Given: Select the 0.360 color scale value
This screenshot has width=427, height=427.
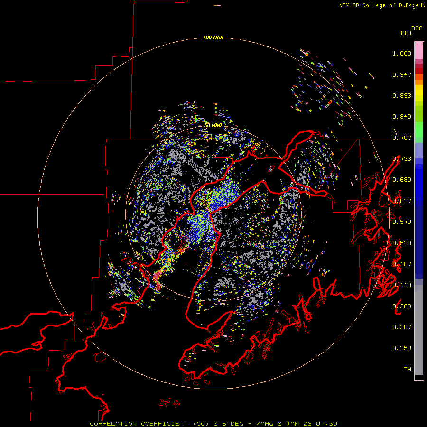Looking at the screenshot, I should (x=402, y=306).
